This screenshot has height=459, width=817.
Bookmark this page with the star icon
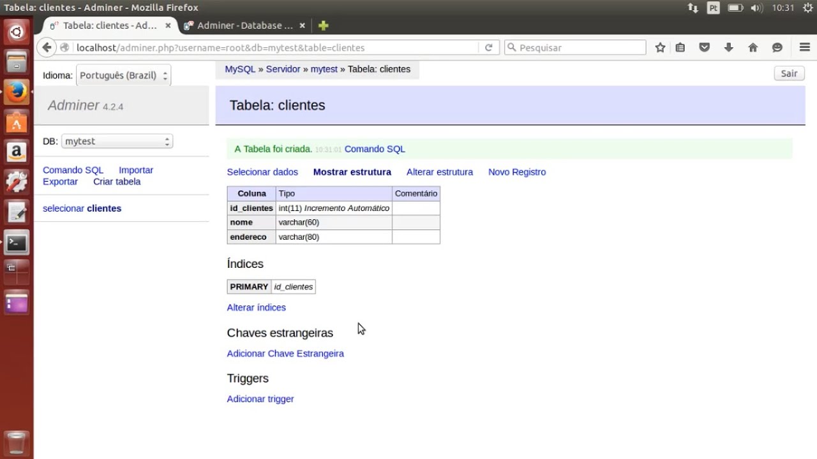pyautogui.click(x=661, y=48)
